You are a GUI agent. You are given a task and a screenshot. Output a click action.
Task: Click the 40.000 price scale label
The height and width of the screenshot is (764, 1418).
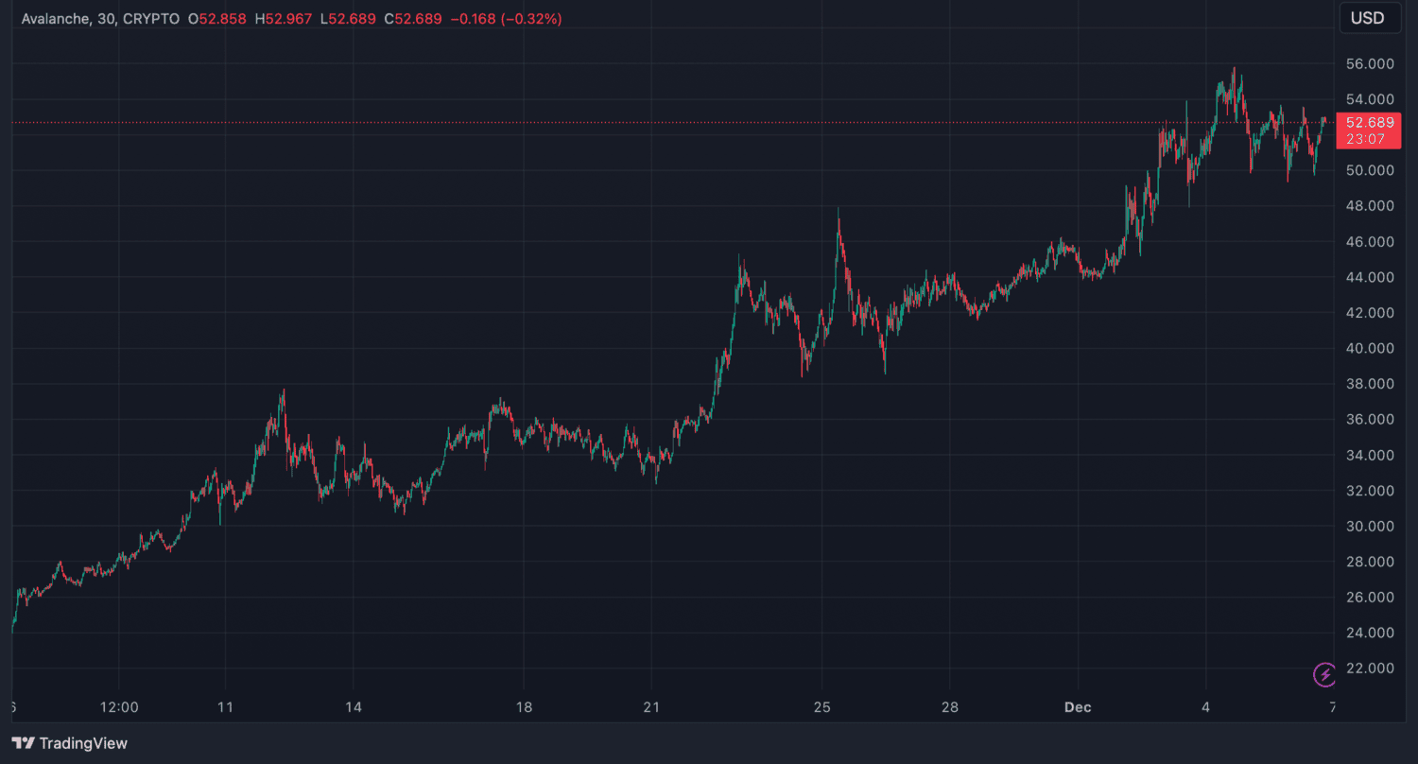tap(1369, 349)
